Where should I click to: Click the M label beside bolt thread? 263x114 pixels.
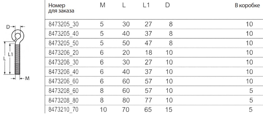pos(27,78)
